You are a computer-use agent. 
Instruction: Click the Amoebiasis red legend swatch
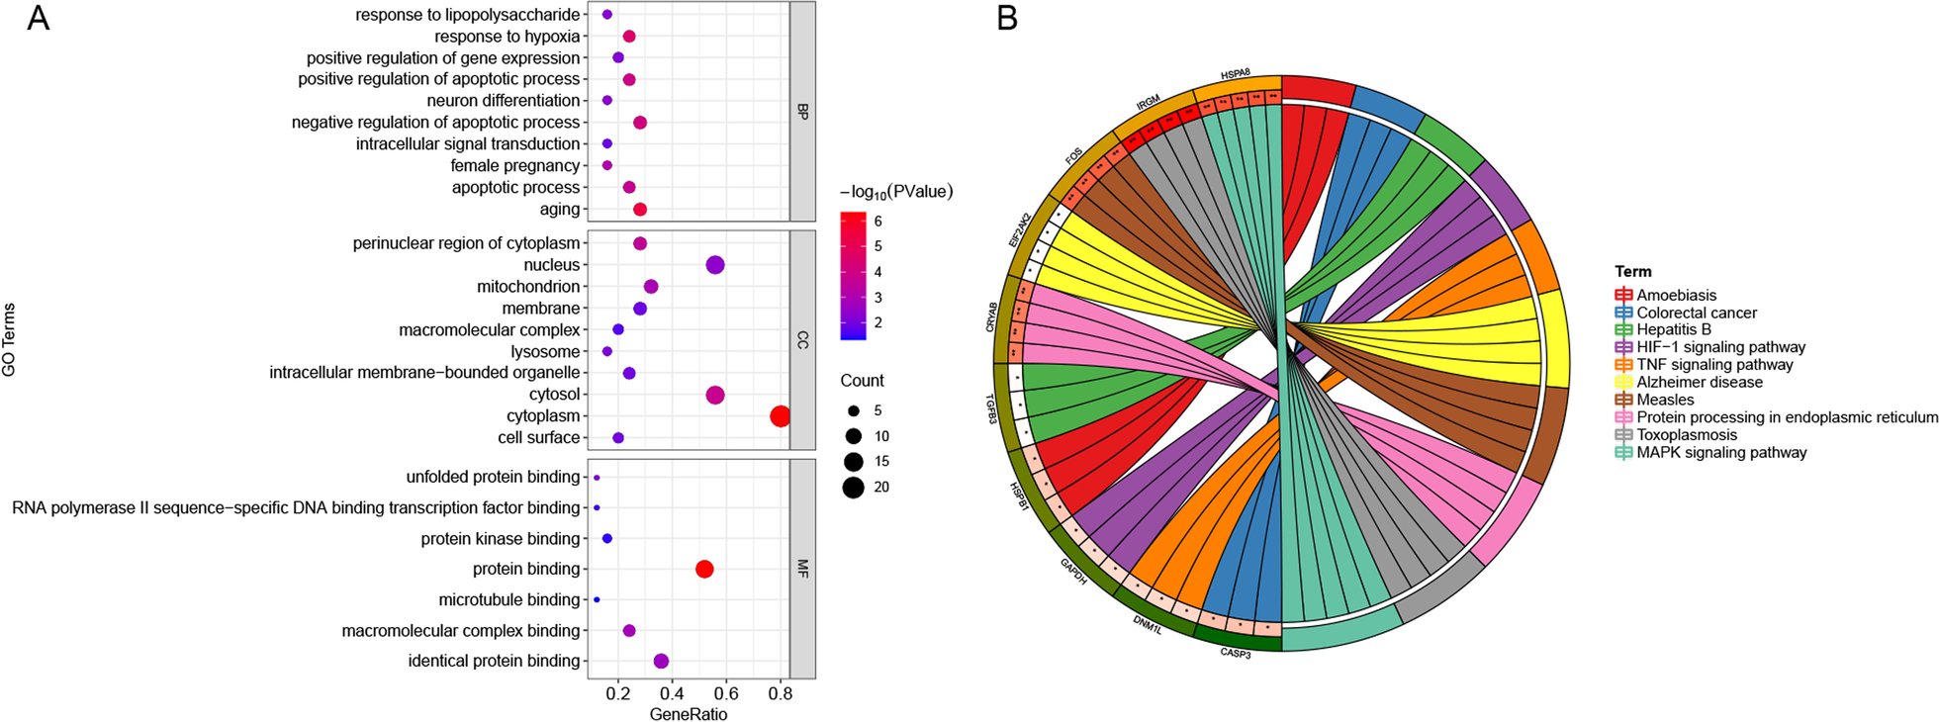pyautogui.click(x=1623, y=295)
